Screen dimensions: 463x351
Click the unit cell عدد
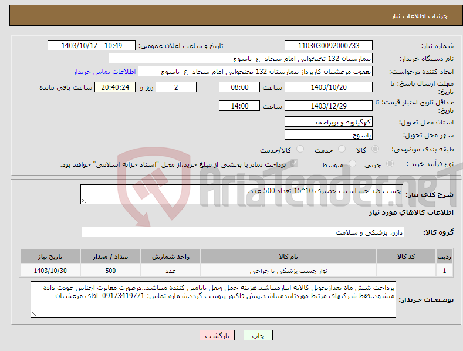point(171,271)
